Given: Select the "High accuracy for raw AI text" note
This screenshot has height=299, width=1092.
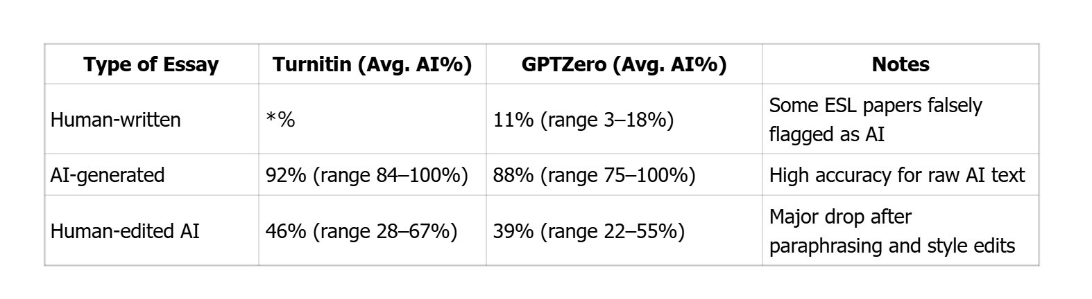Looking at the screenshot, I should 896,175.
